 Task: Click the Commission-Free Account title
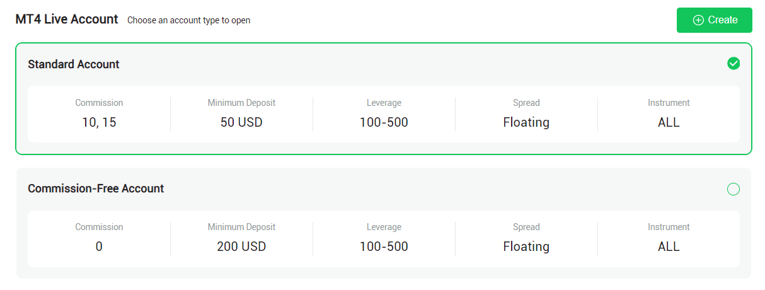pyautogui.click(x=96, y=188)
